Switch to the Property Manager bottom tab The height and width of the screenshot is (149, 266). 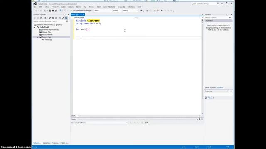tap(55, 143)
